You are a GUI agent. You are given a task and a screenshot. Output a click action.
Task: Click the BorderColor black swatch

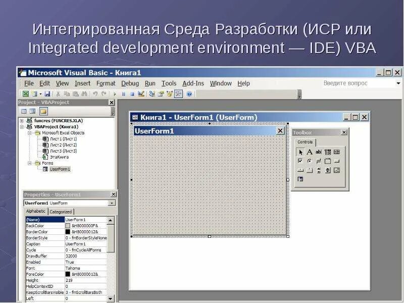pos(68,232)
